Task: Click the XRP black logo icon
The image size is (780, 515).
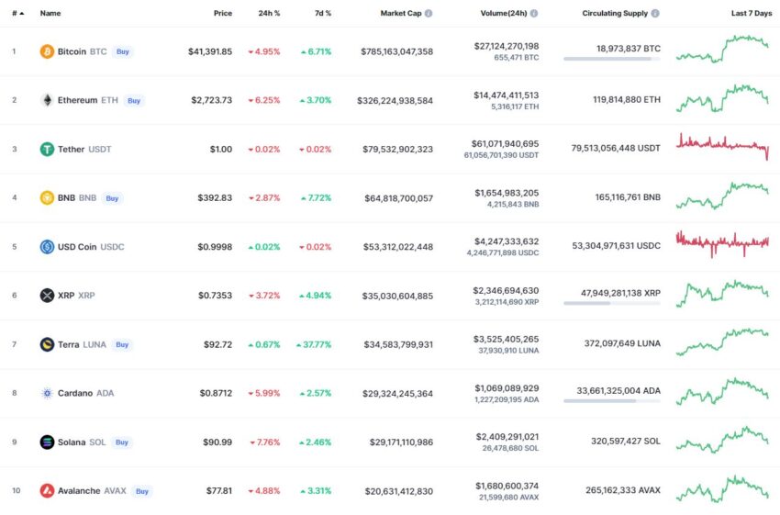Action: click(47, 295)
